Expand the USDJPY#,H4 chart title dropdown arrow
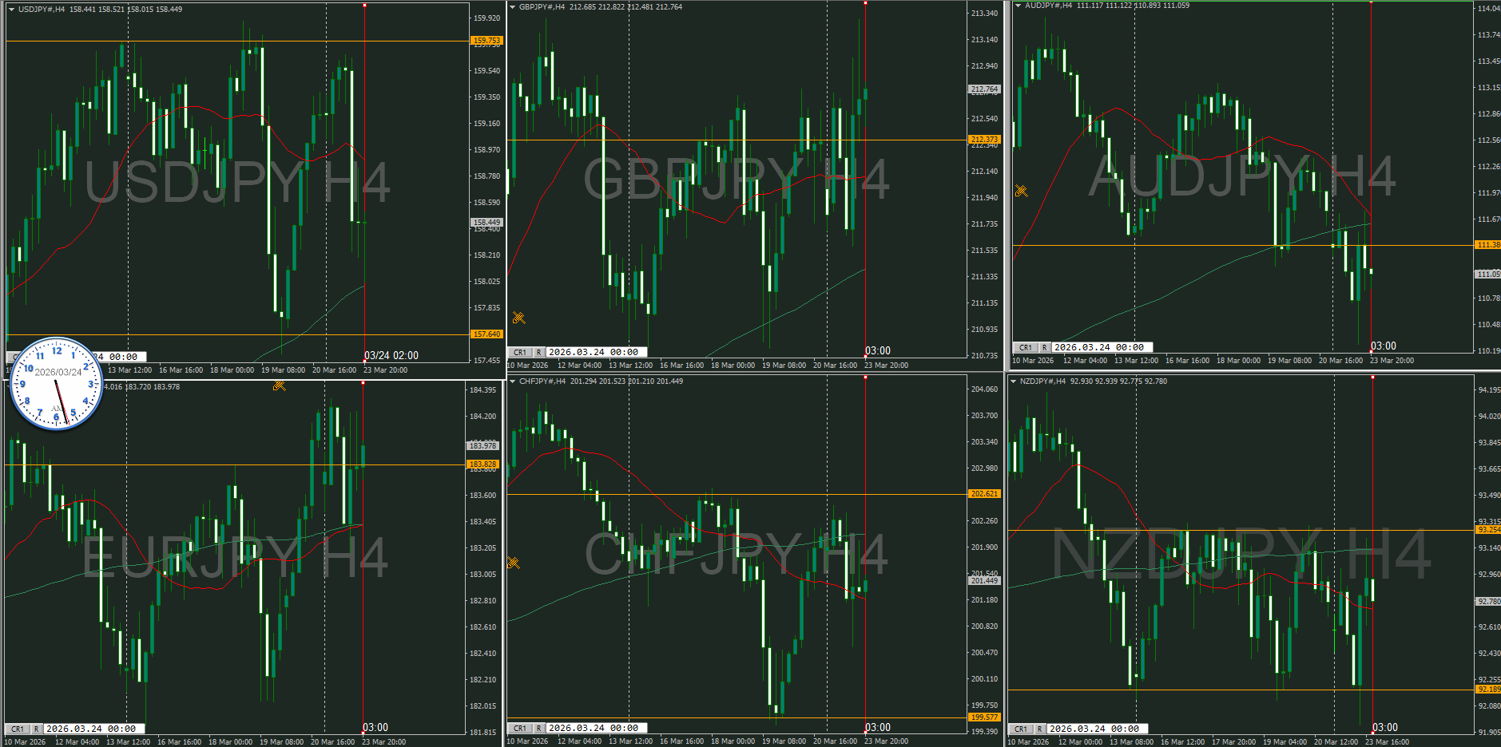The image size is (1501, 747). pos(11,10)
